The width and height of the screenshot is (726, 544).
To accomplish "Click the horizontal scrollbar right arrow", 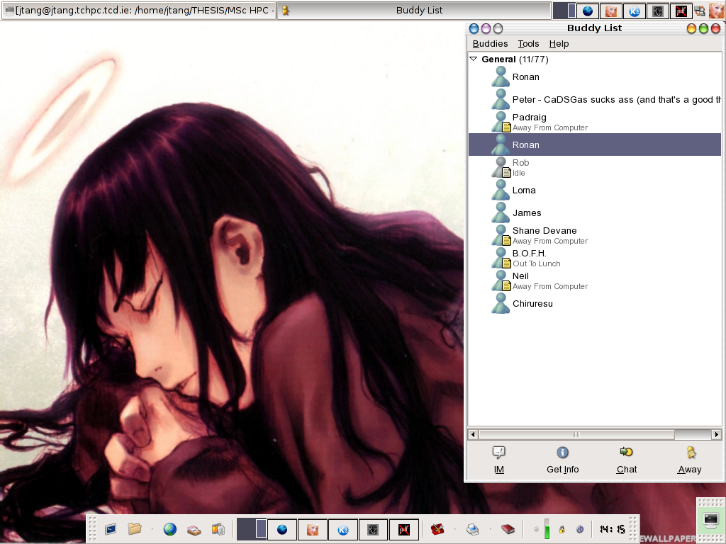I will 716,434.
